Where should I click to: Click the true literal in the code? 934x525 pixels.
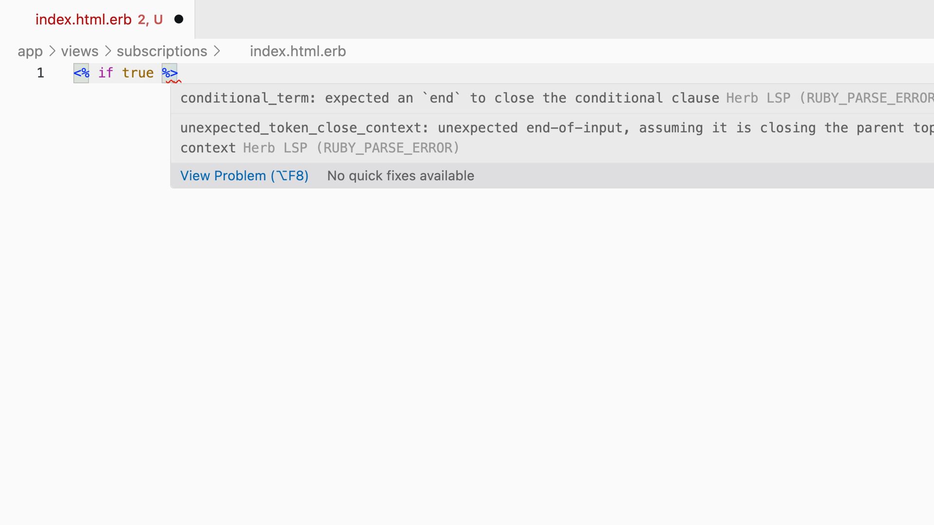coord(138,73)
